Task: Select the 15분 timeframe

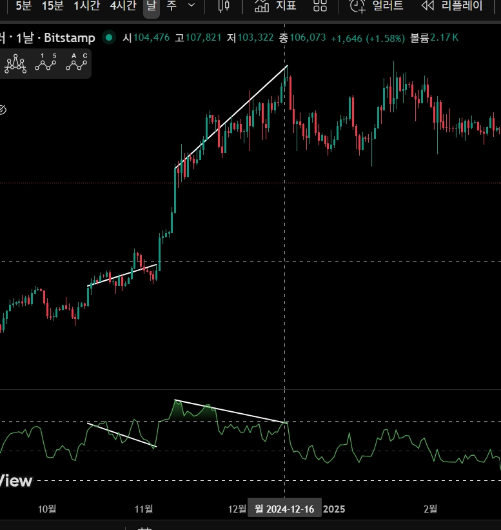Action: click(x=53, y=6)
